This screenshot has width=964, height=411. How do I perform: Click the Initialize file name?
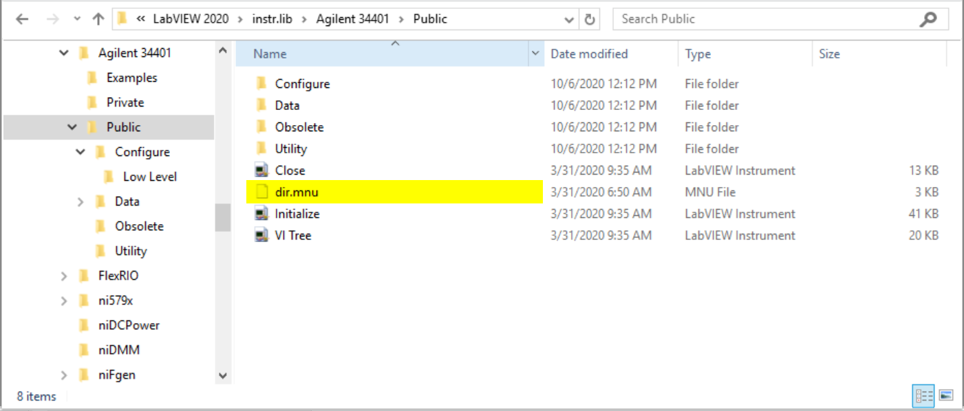click(x=297, y=214)
